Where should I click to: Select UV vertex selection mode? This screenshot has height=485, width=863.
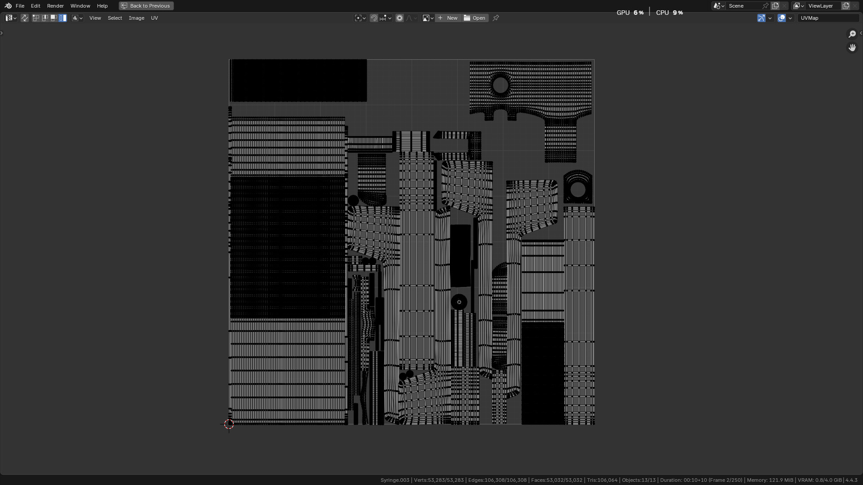click(x=36, y=18)
